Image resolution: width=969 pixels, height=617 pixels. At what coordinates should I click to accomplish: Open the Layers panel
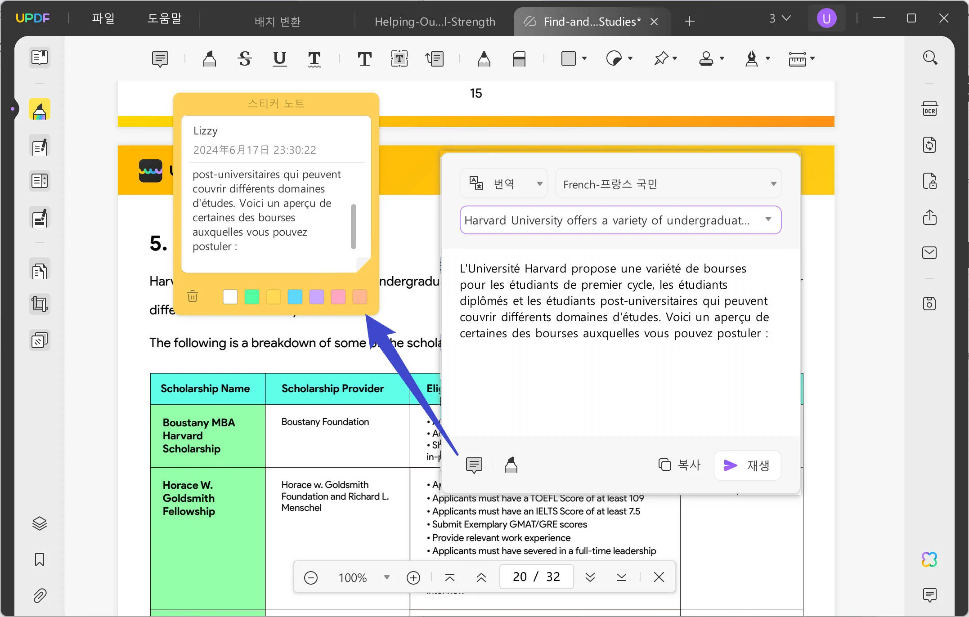(x=40, y=523)
